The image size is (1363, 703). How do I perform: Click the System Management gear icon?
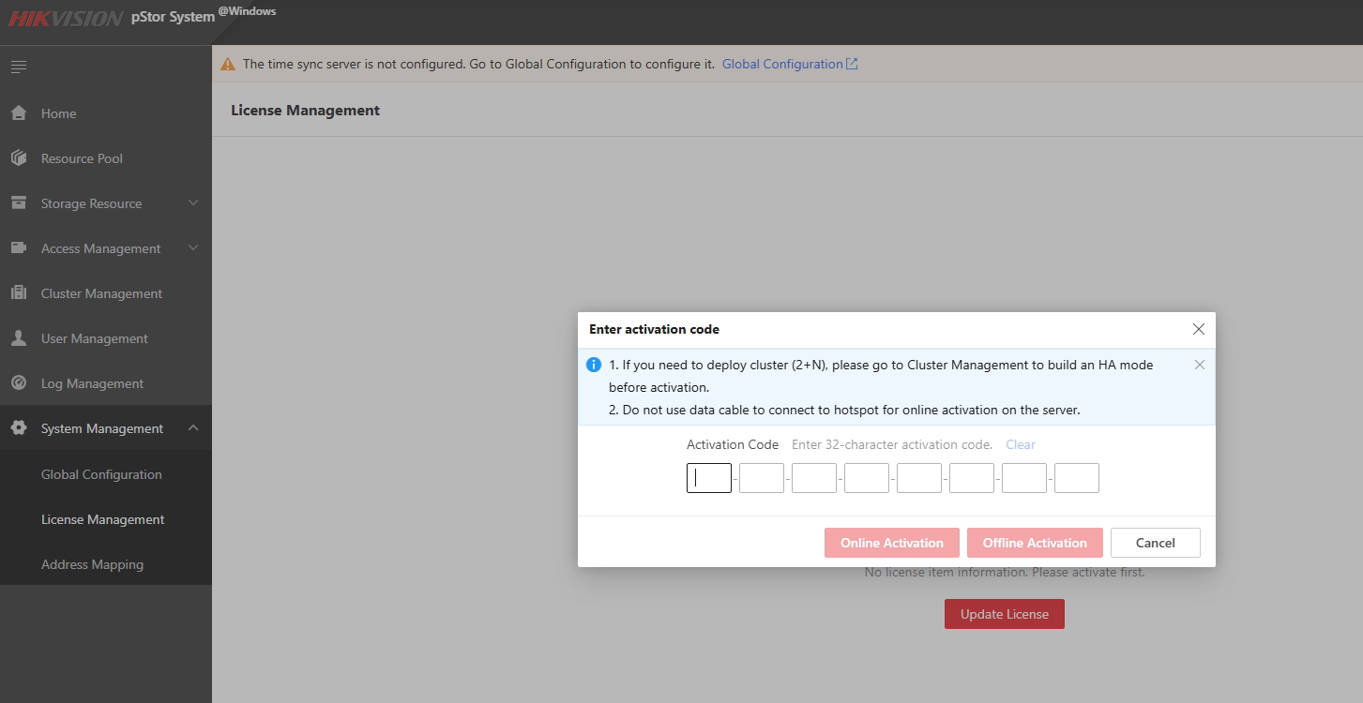click(x=19, y=428)
